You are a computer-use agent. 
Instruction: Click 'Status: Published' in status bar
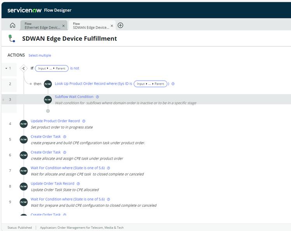(x=19, y=227)
